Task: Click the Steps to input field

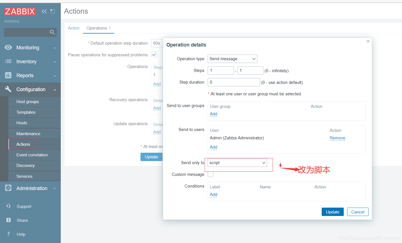Action: pyautogui.click(x=250, y=71)
